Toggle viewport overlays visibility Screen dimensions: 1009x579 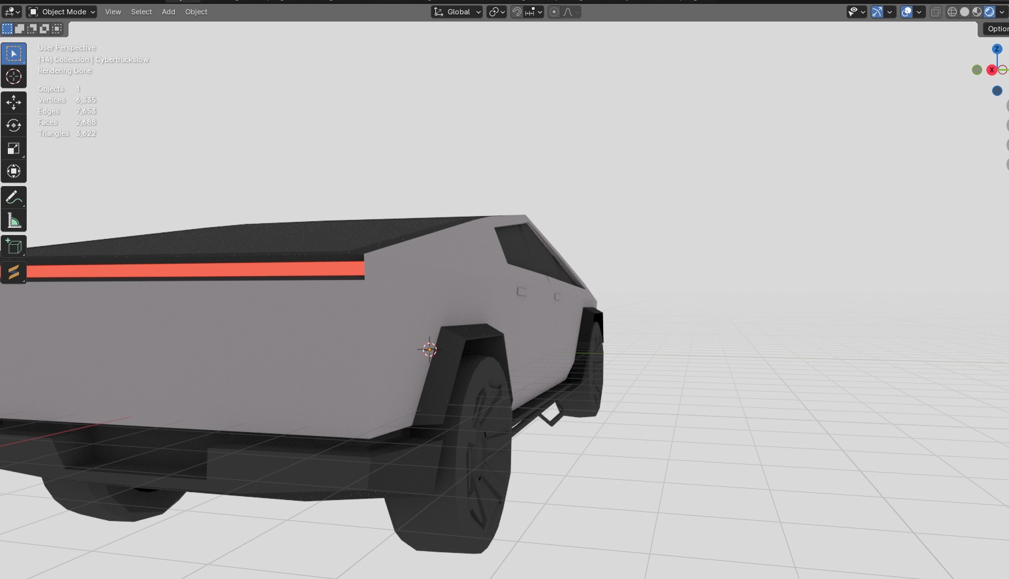click(907, 12)
